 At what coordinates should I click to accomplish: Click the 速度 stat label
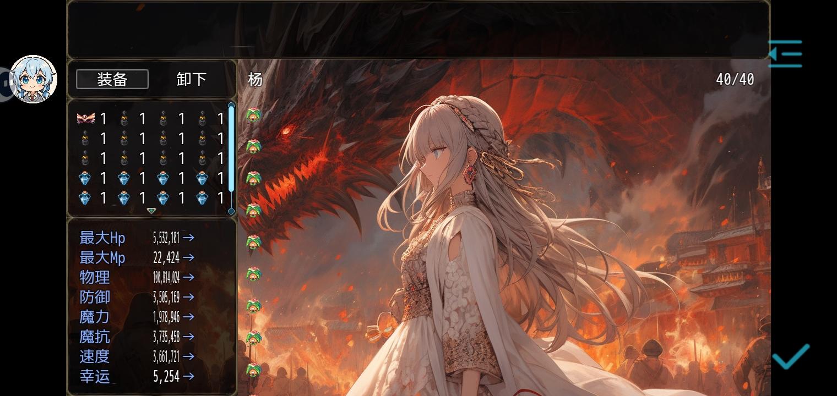(x=95, y=356)
